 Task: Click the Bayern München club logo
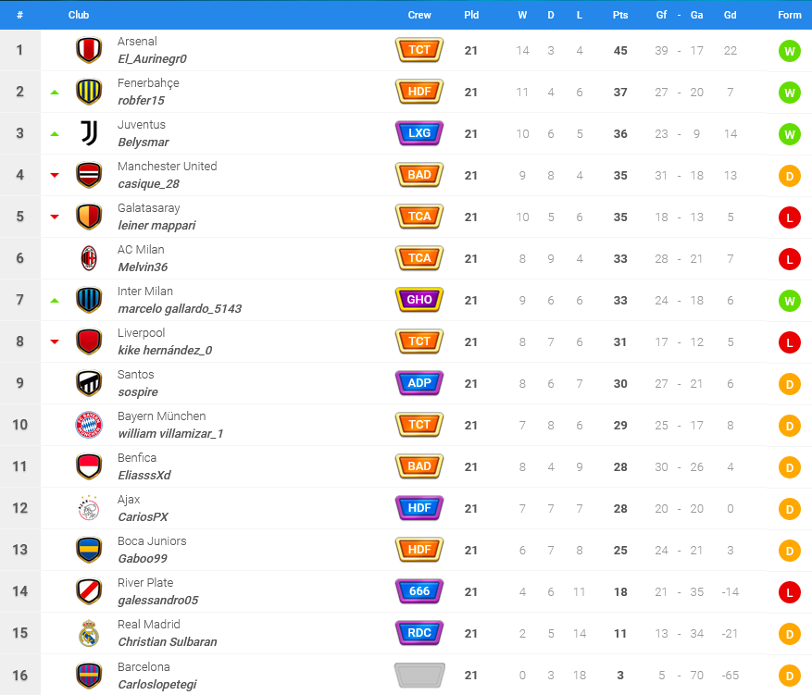[x=89, y=425]
